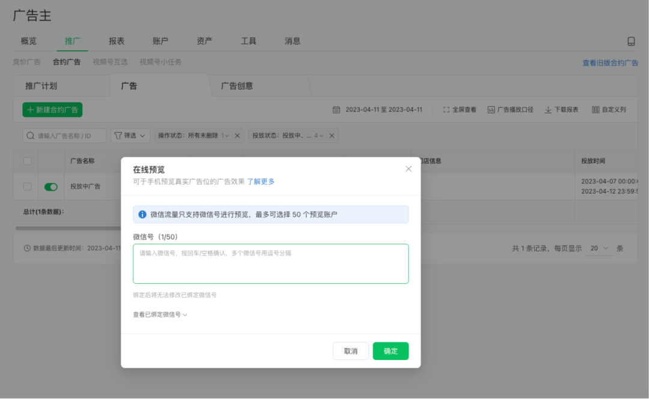The height and width of the screenshot is (399, 649).
Task: Click 确定 in the dialog
Action: 391,351
